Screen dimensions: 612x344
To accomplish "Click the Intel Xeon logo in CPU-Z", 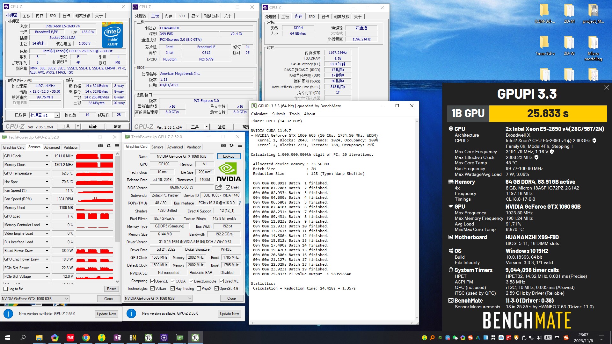I will click(112, 35).
